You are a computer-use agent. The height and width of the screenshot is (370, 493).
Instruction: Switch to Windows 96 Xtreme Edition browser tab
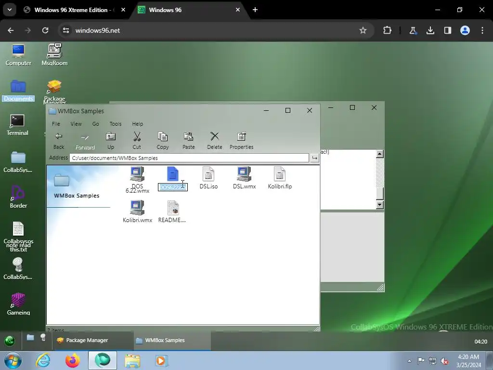[75, 10]
